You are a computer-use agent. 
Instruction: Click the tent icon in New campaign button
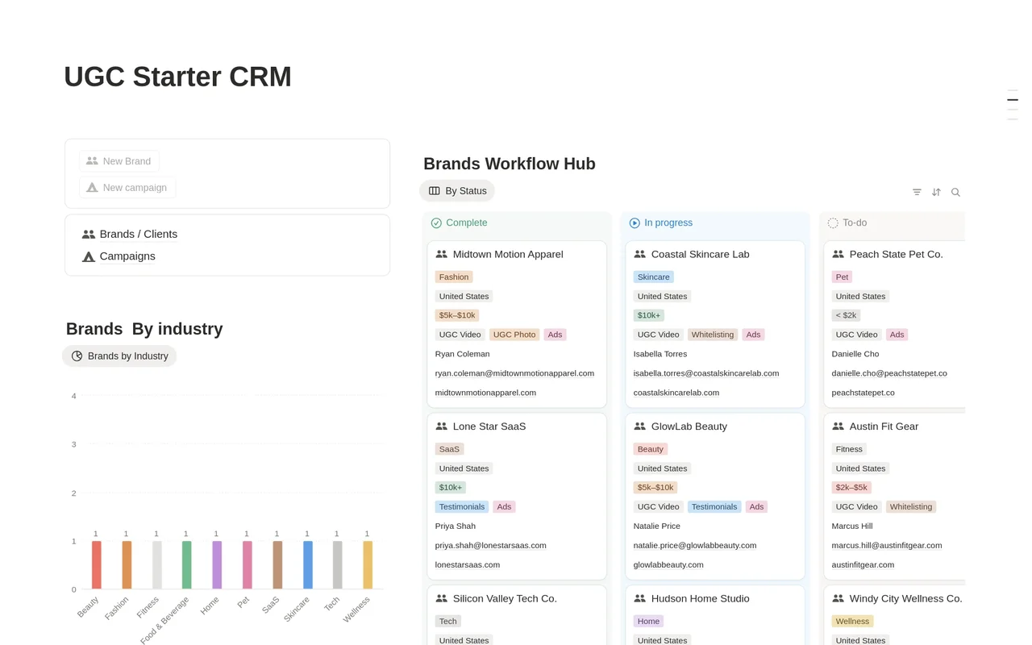coord(92,188)
